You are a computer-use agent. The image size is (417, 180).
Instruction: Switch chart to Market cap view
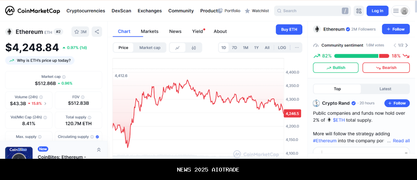pos(150,47)
